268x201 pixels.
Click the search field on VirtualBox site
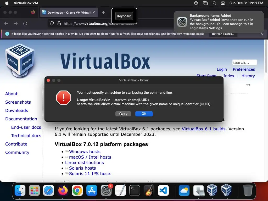point(244,62)
